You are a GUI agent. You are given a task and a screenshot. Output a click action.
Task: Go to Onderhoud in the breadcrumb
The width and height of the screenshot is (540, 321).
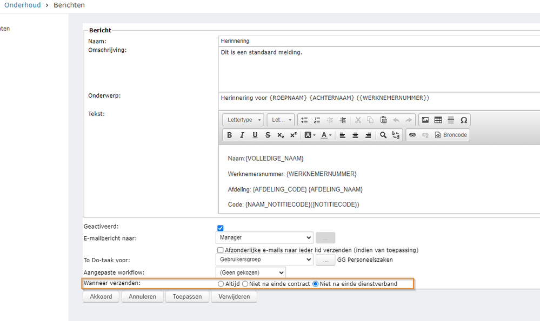(x=22, y=5)
